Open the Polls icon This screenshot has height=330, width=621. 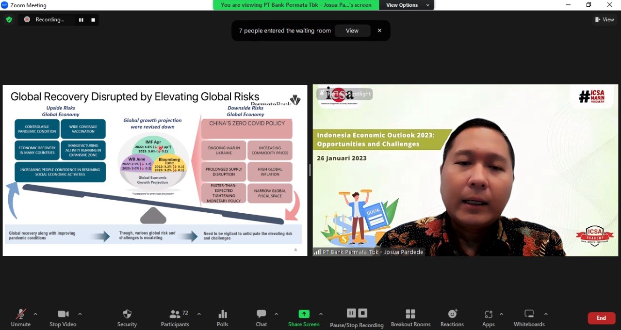[x=223, y=317]
